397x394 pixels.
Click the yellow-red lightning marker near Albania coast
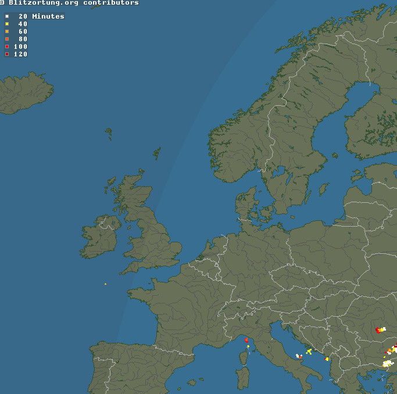(x=327, y=359)
